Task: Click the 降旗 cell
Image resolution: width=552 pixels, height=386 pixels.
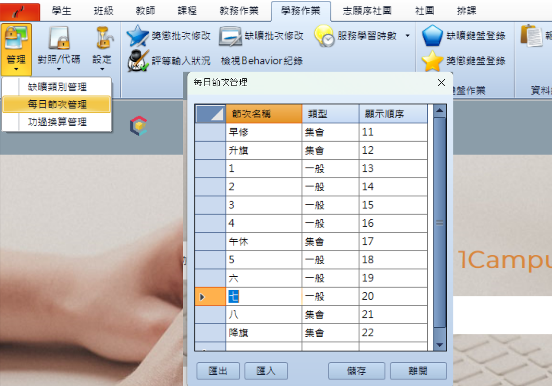Action: point(264,333)
